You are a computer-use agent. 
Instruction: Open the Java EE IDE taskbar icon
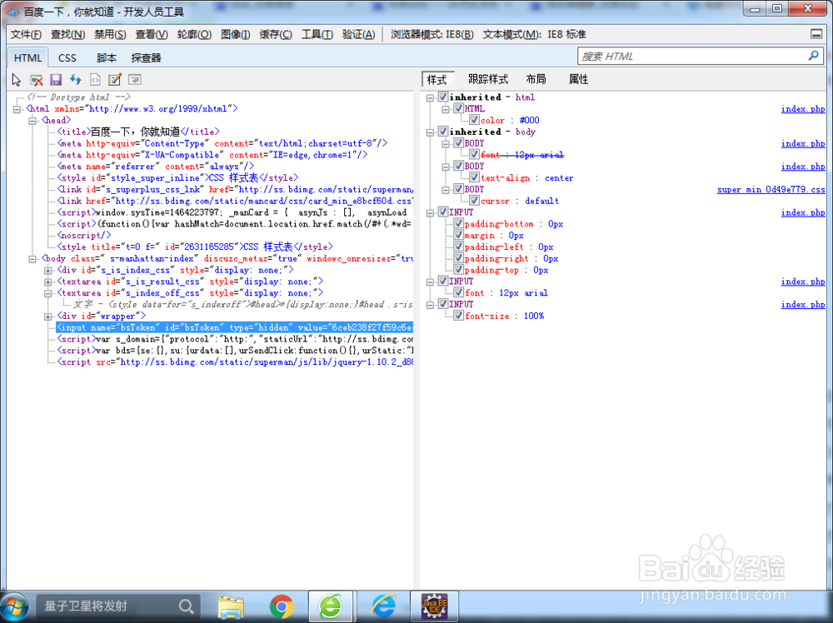point(435,607)
